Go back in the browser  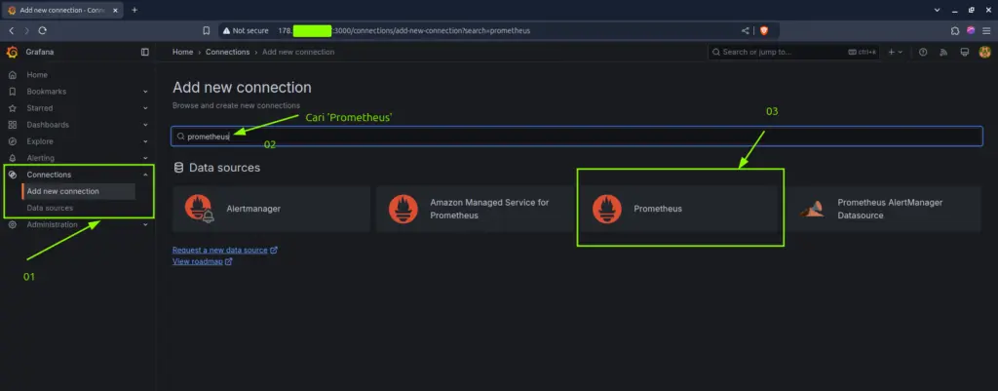tap(12, 30)
